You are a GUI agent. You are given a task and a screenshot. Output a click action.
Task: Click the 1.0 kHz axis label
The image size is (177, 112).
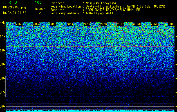click(x=3, y=50)
